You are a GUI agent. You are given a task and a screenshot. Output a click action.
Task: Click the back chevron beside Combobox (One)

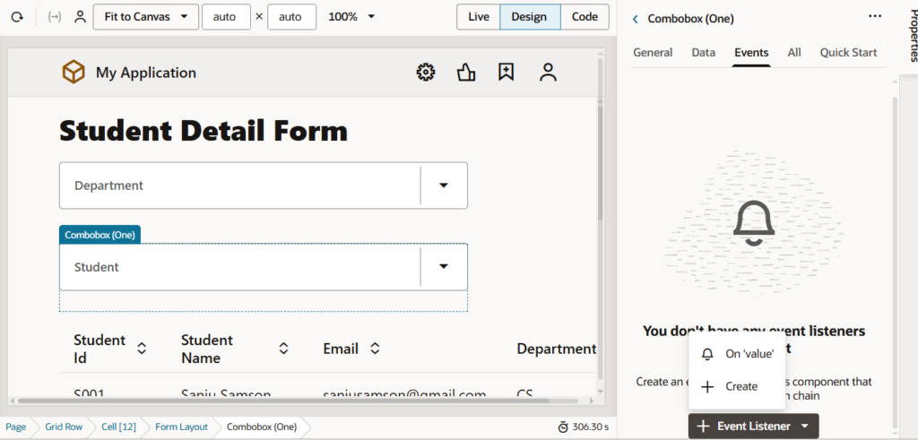tap(636, 19)
